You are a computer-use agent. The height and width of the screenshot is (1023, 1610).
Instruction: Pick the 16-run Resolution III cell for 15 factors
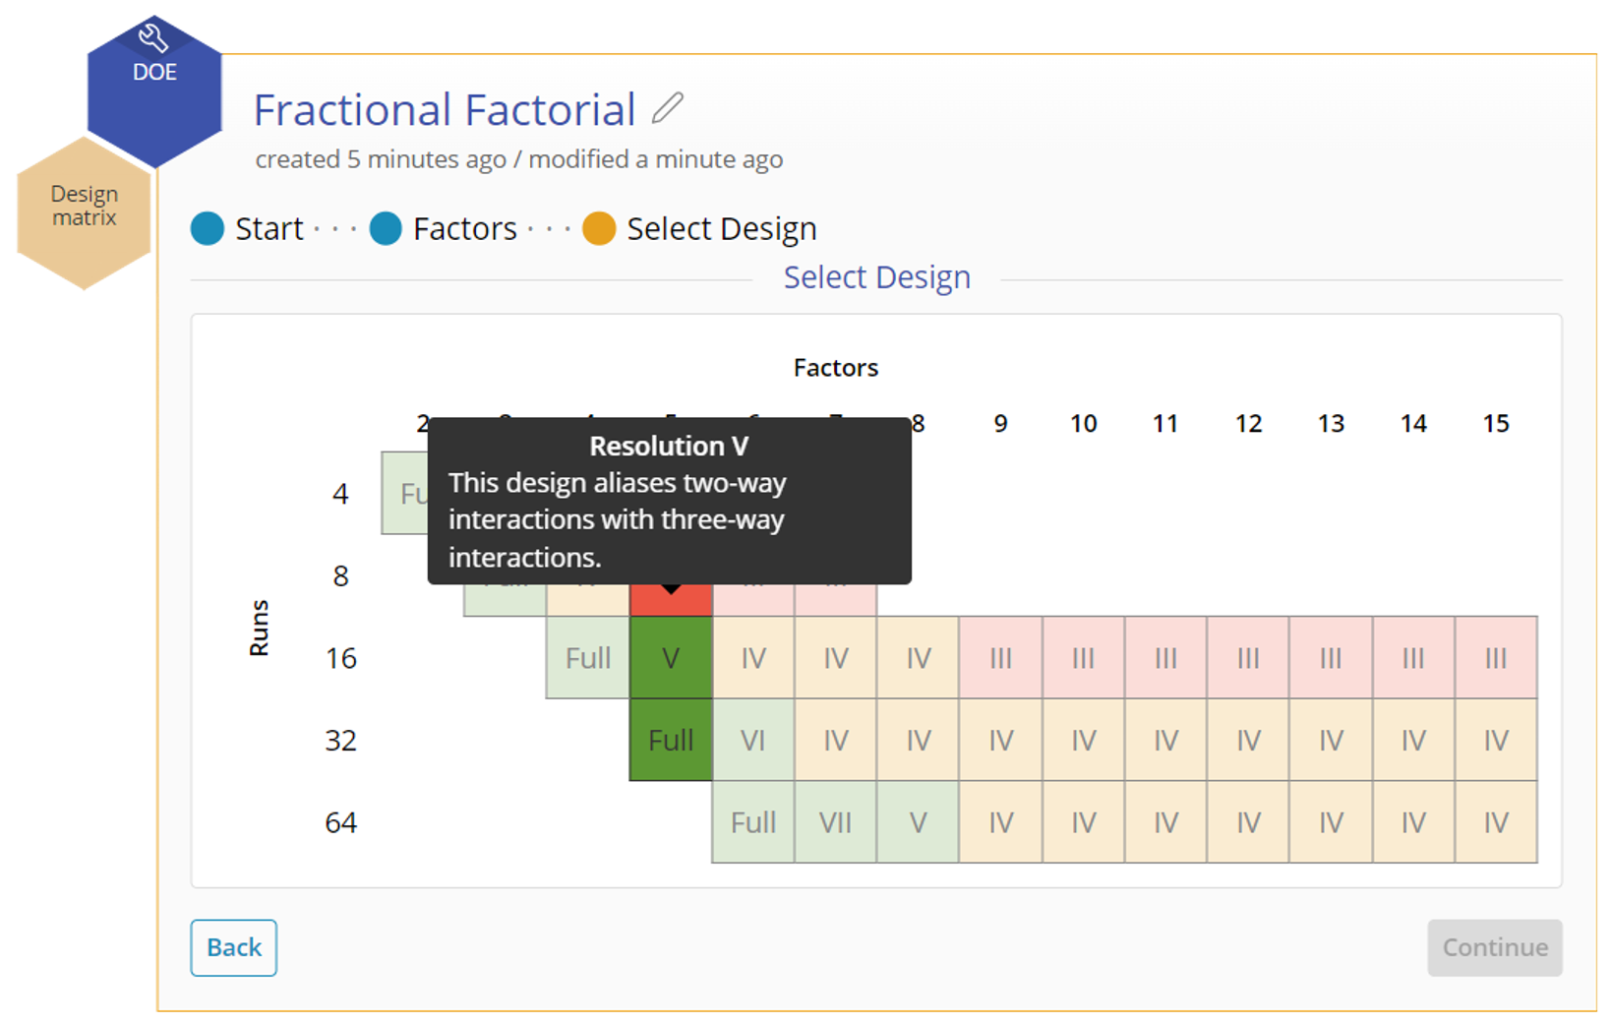(1496, 658)
